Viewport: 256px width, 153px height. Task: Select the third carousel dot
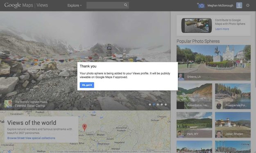158,105
